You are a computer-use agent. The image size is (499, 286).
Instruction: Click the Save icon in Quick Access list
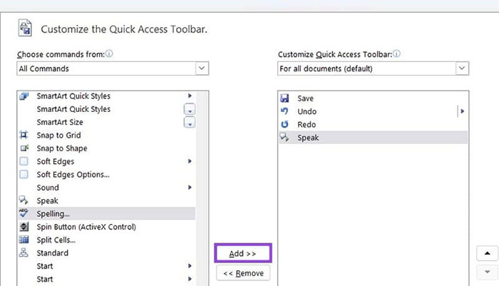[285, 98]
